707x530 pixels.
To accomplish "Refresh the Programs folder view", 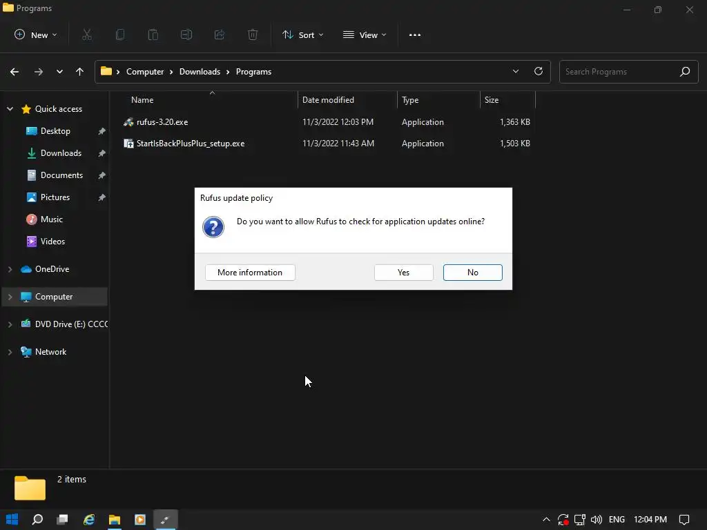I will (x=539, y=71).
